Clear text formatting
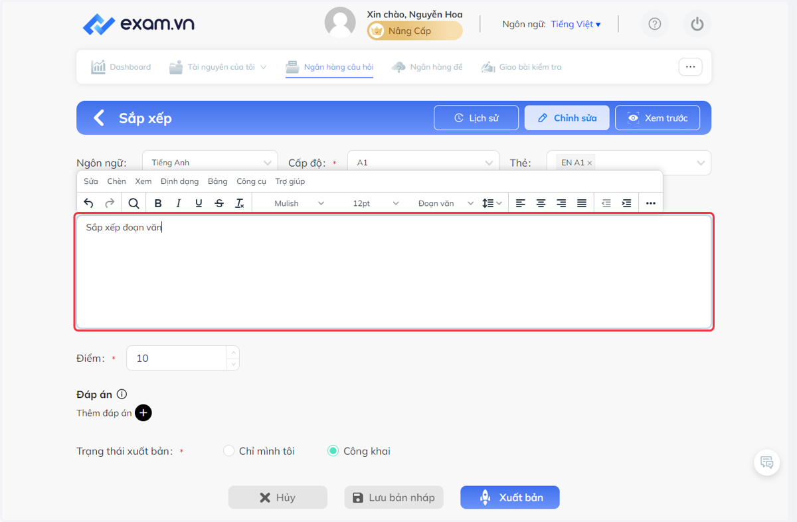Image resolution: width=797 pixels, height=522 pixels. click(x=240, y=203)
